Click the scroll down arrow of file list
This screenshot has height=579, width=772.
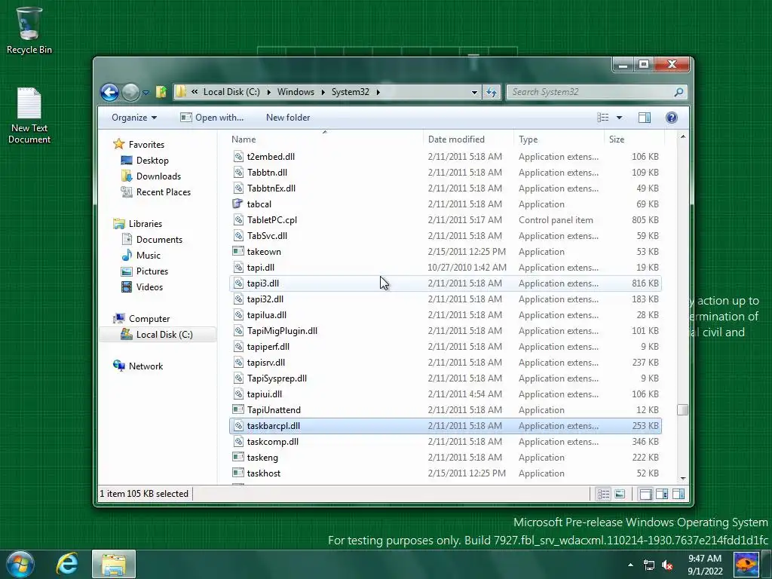pos(682,478)
